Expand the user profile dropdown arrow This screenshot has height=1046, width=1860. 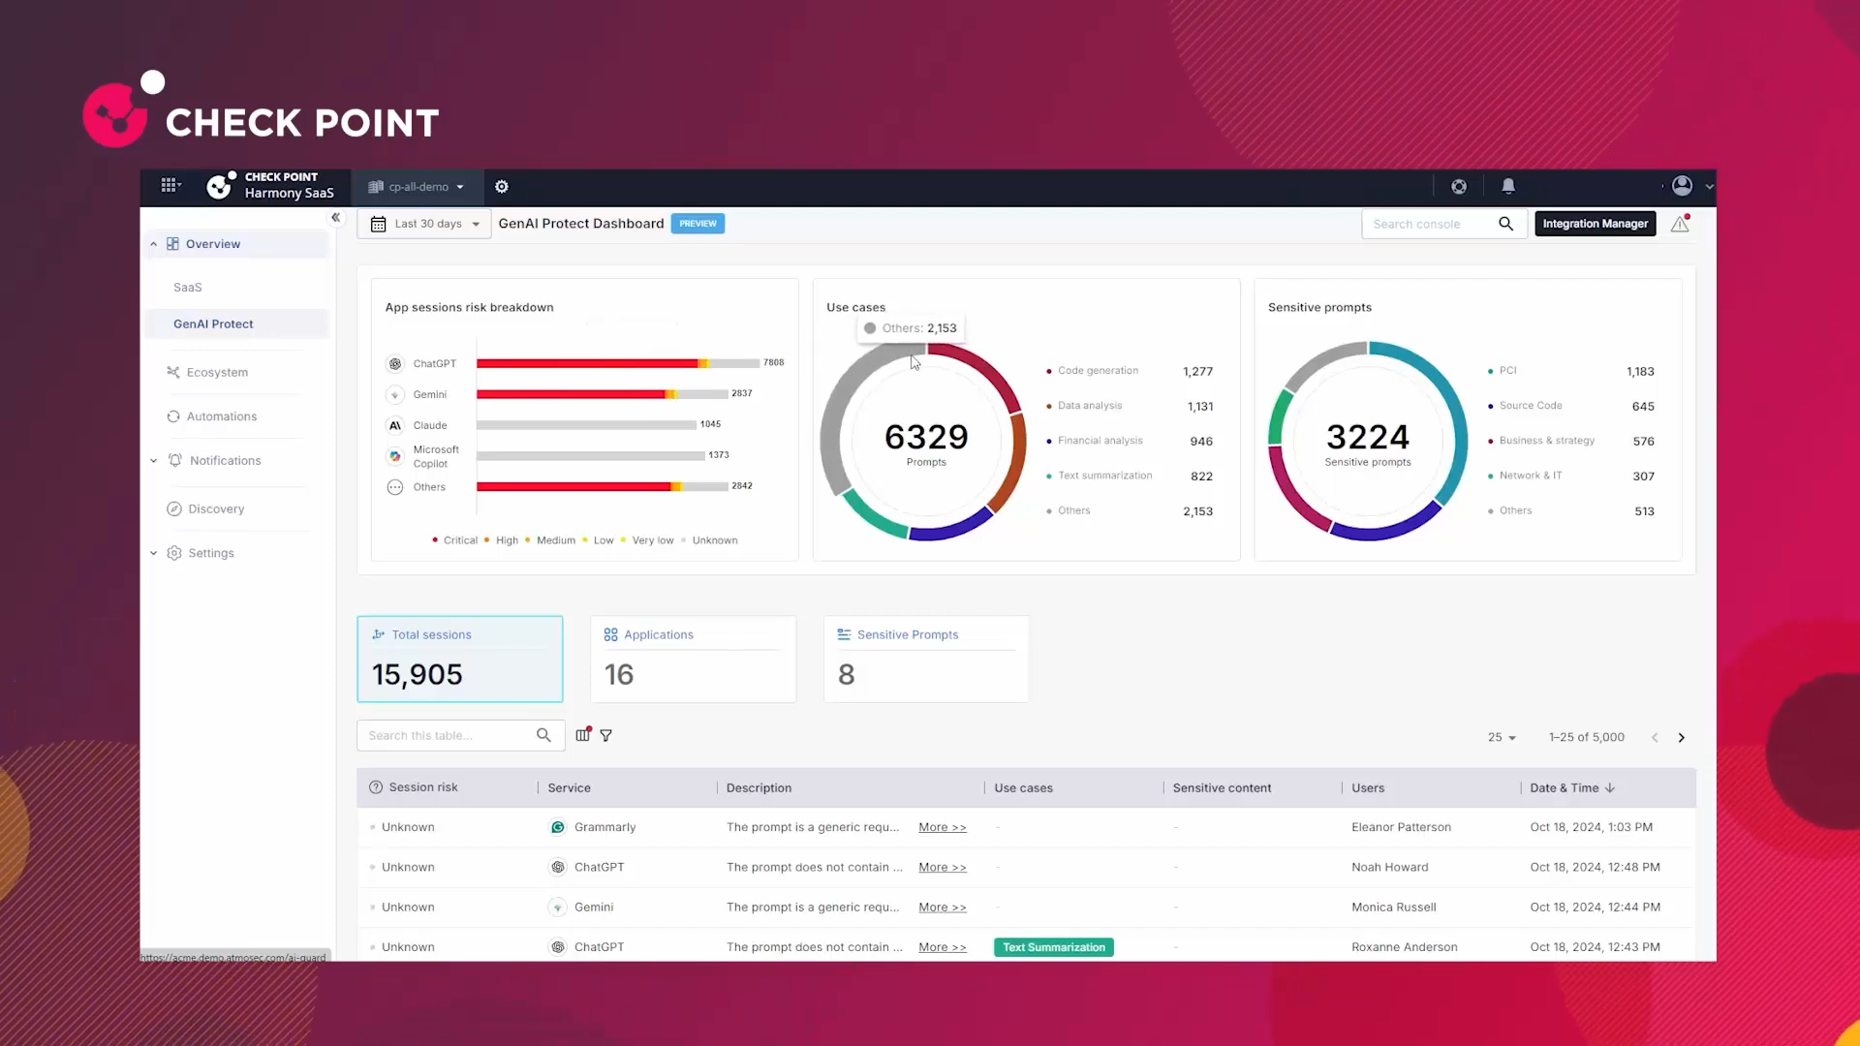pos(1709,187)
